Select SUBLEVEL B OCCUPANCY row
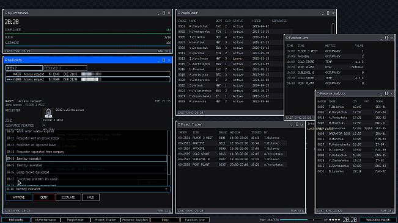This screenshot has height=223, width=398. click(x=325, y=73)
